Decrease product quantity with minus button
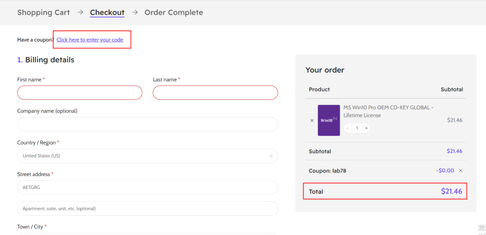 tap(348, 128)
